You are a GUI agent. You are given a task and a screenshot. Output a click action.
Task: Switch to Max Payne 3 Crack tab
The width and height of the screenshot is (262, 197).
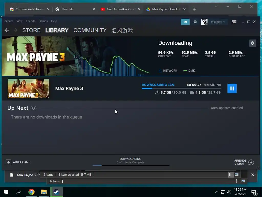(x=166, y=9)
